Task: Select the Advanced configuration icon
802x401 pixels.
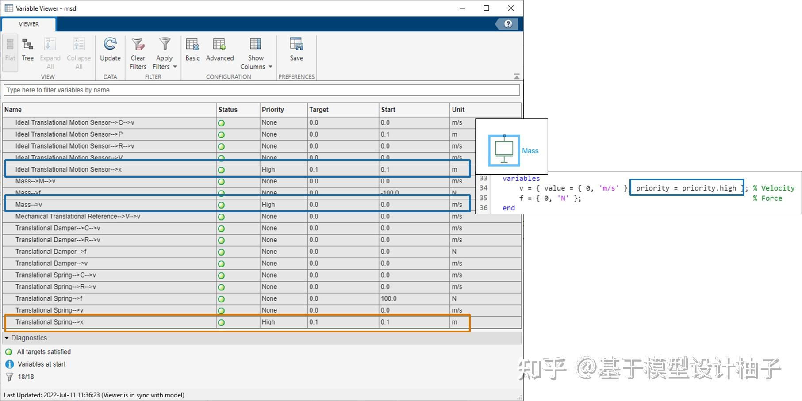Action: point(219,49)
